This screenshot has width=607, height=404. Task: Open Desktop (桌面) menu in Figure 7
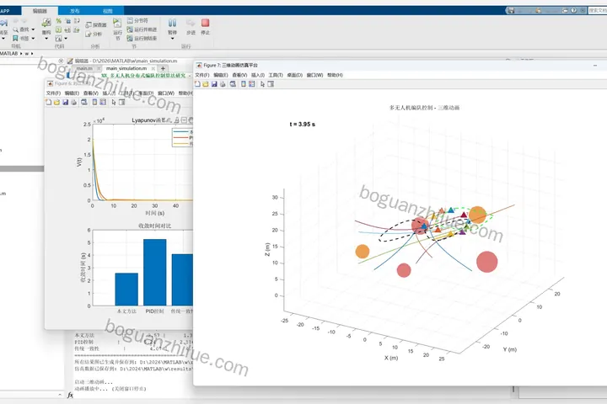(x=294, y=75)
